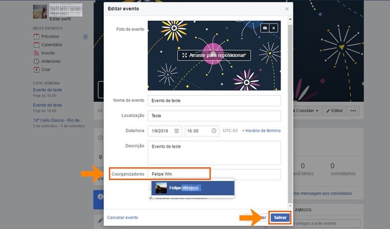
Task: Click mensagem aos convidados link
Action: (x=322, y=193)
